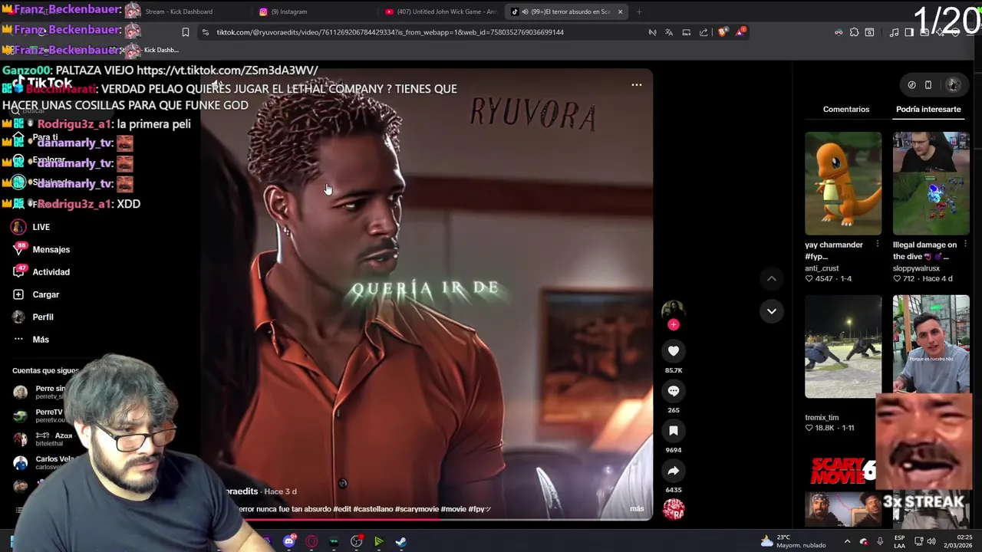Like the video with the heart icon
Screen dimensions: 982x552
pos(673,351)
